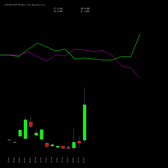This screenshot has height=168, width=168.
Task: Select the green candle above 01 Oct
Action: click(26, 129)
